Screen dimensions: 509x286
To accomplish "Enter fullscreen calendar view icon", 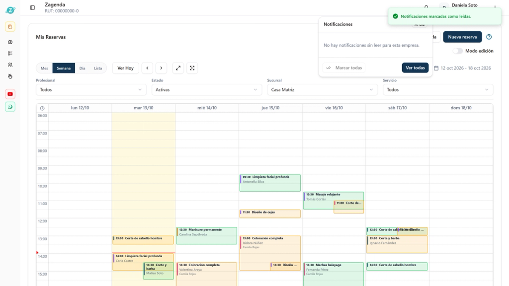I will 192,68.
